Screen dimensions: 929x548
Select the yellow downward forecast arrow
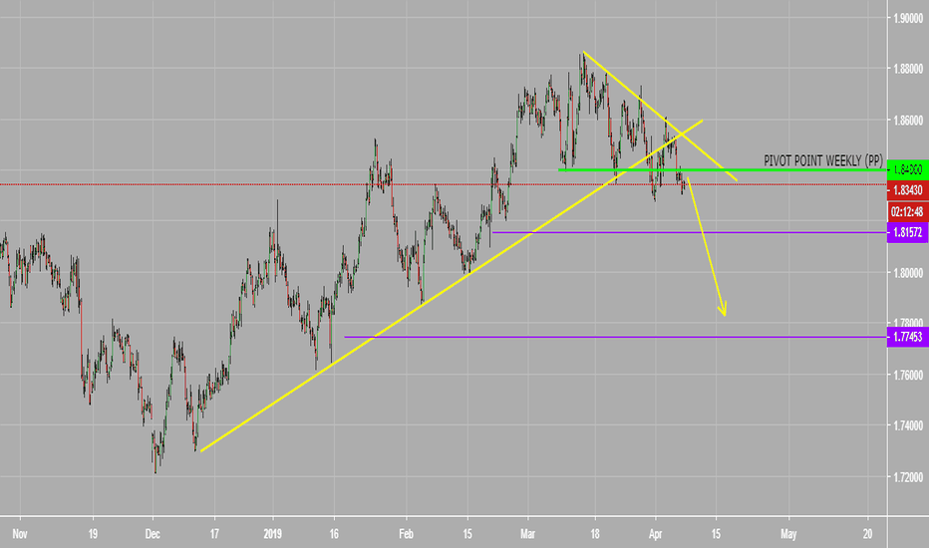(707, 246)
